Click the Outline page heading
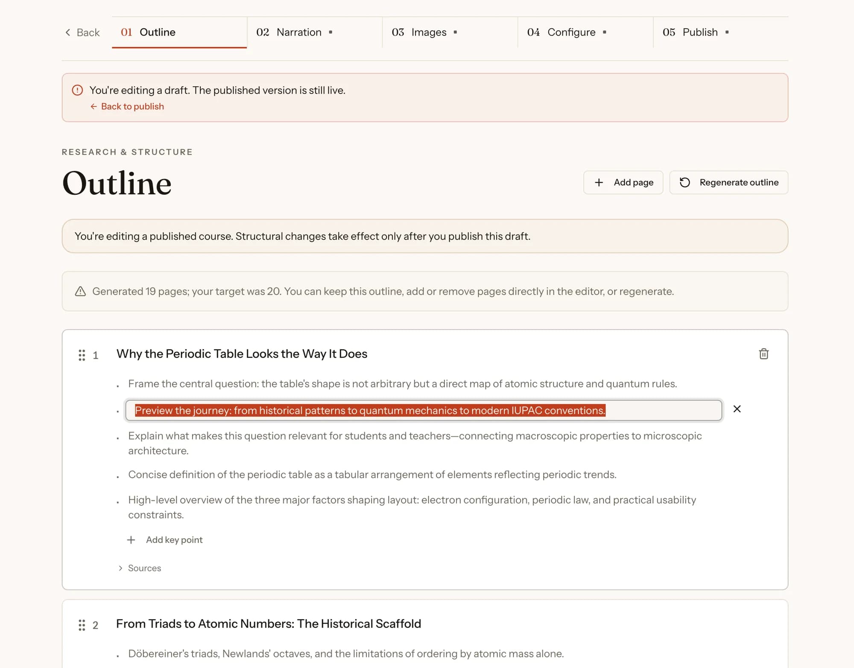The height and width of the screenshot is (668, 854). (117, 183)
